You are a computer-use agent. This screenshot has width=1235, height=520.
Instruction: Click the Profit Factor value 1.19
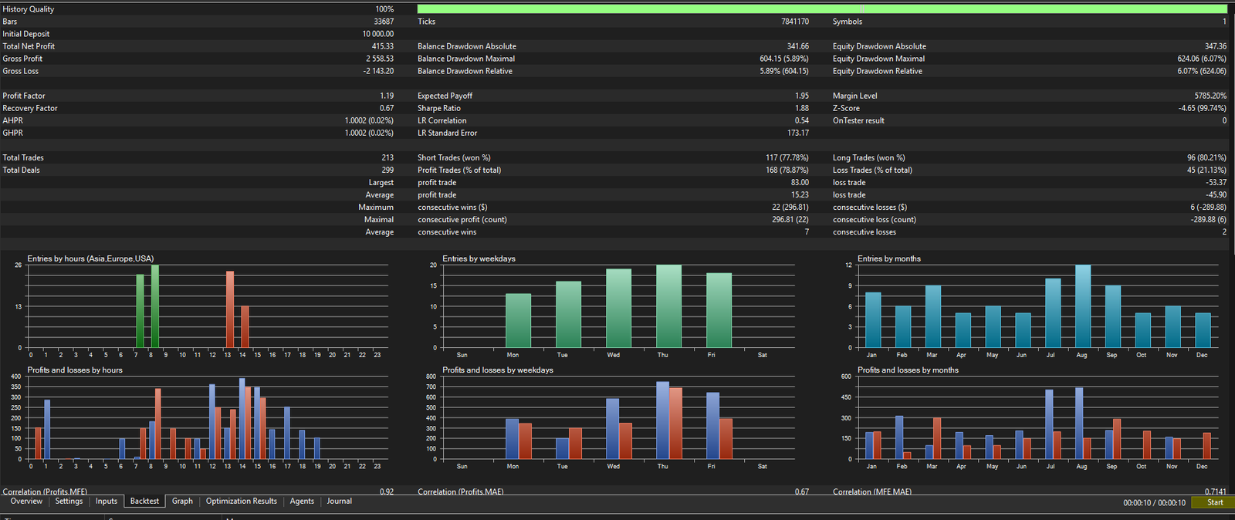(387, 96)
